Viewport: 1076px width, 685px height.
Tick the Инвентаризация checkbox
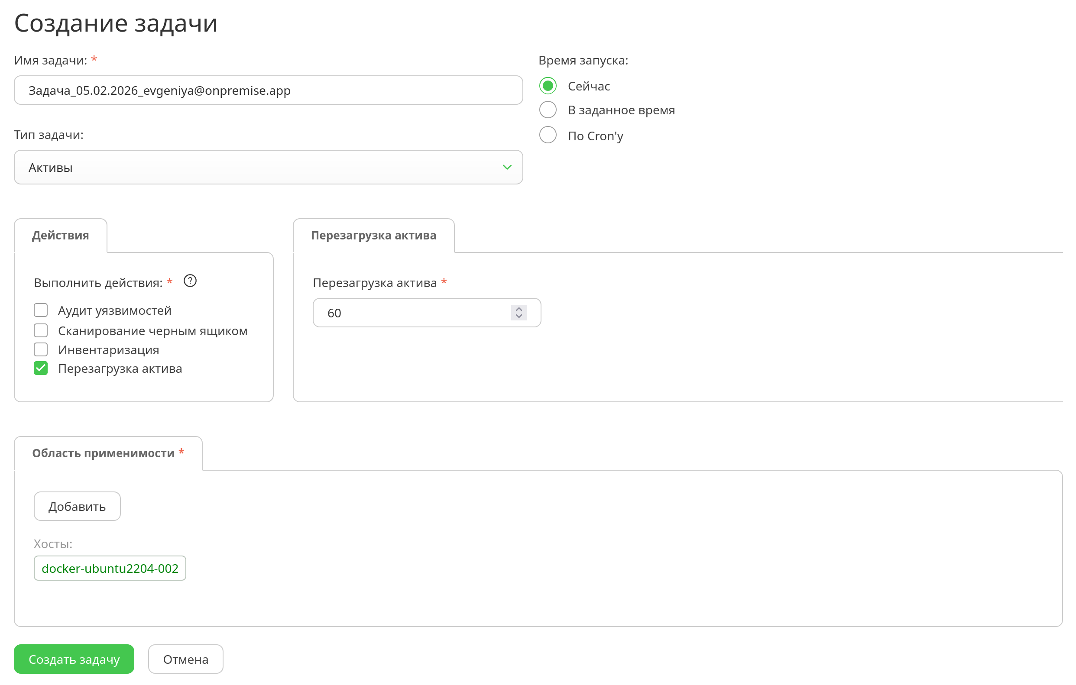[41, 350]
